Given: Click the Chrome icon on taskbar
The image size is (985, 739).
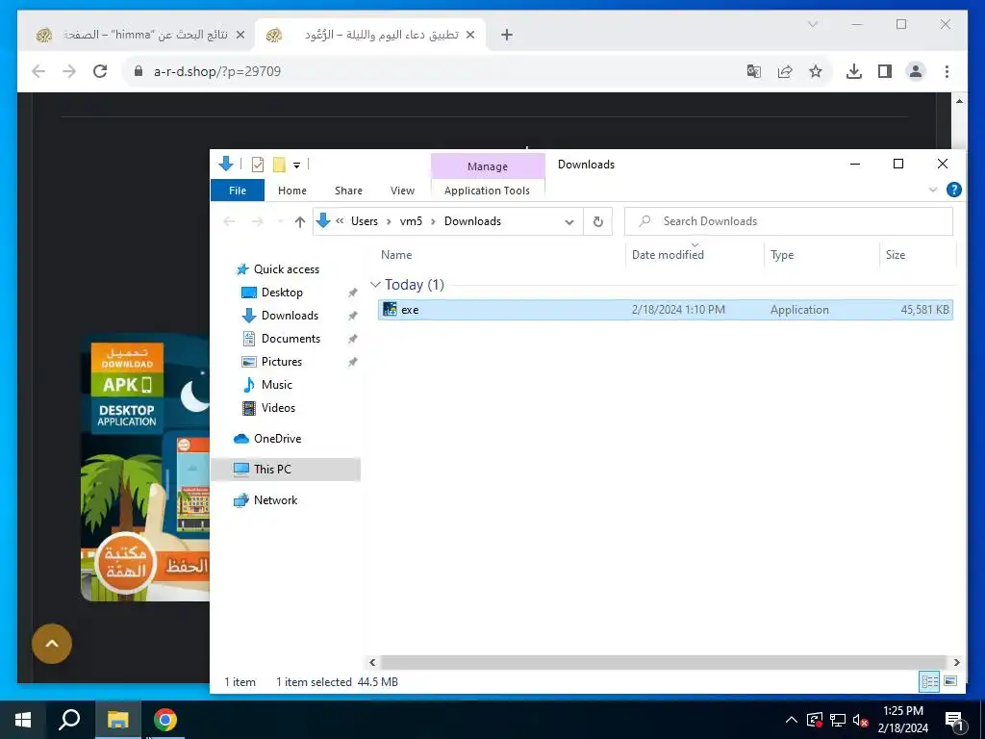Looking at the screenshot, I should (x=165, y=720).
